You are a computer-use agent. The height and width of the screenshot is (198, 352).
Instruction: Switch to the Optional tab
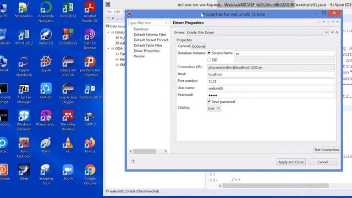(x=198, y=46)
